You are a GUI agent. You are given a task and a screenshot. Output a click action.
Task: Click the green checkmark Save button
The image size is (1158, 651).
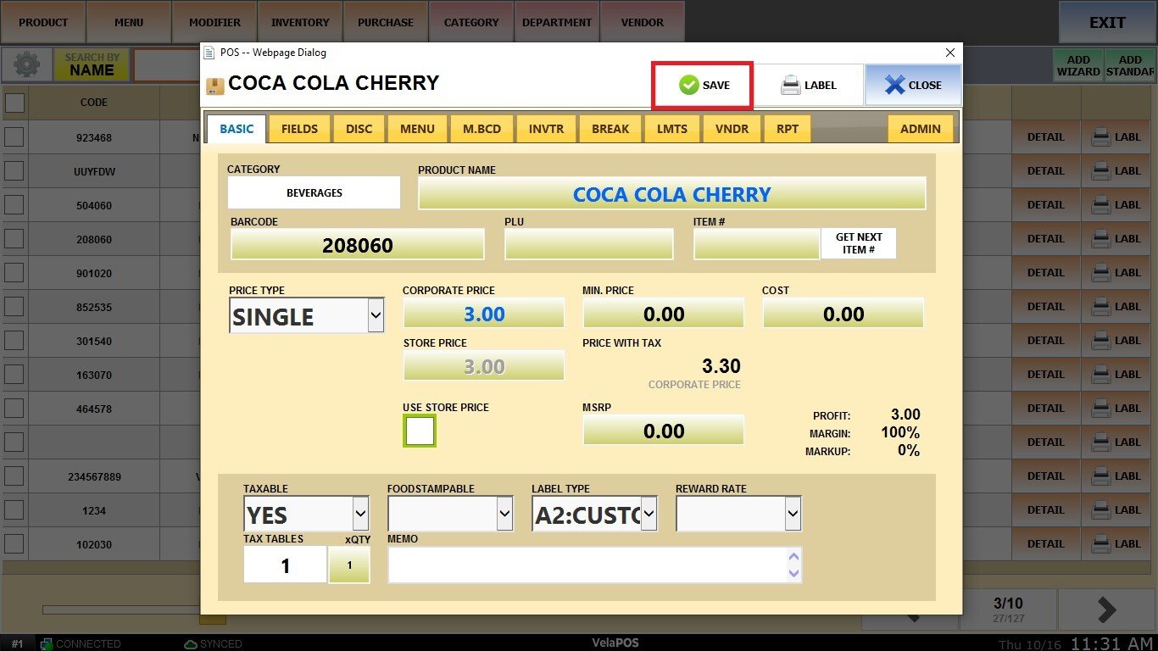pyautogui.click(x=702, y=85)
